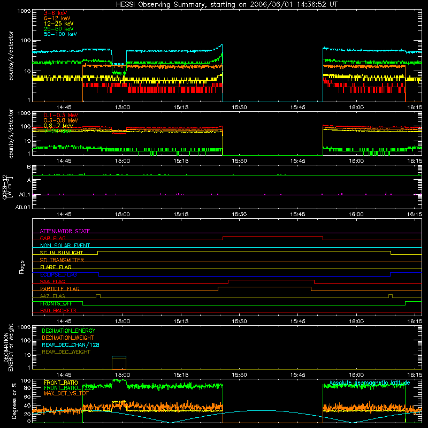Image resolution: width=428 pixels, height=428 pixels.
Task: Click the 14:45 time label under keV plot
Action: 64,108
